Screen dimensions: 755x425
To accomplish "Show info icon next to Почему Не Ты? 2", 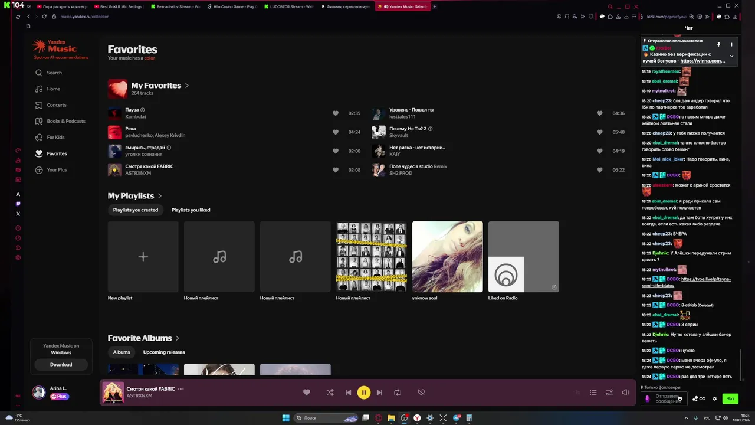I will pyautogui.click(x=431, y=129).
